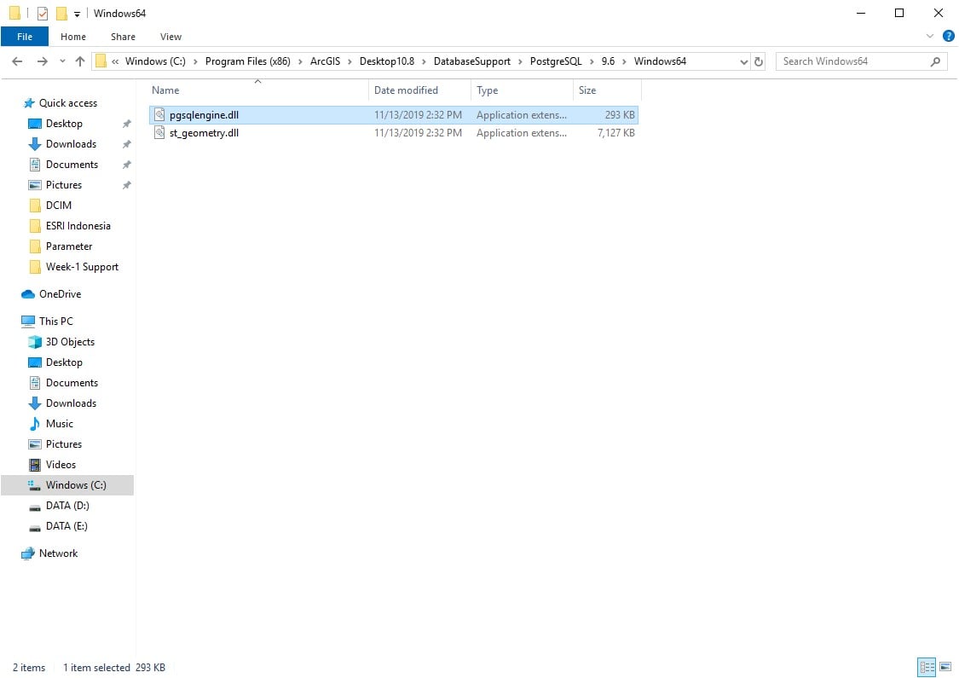Open Explorer help question mark icon

coord(949,36)
